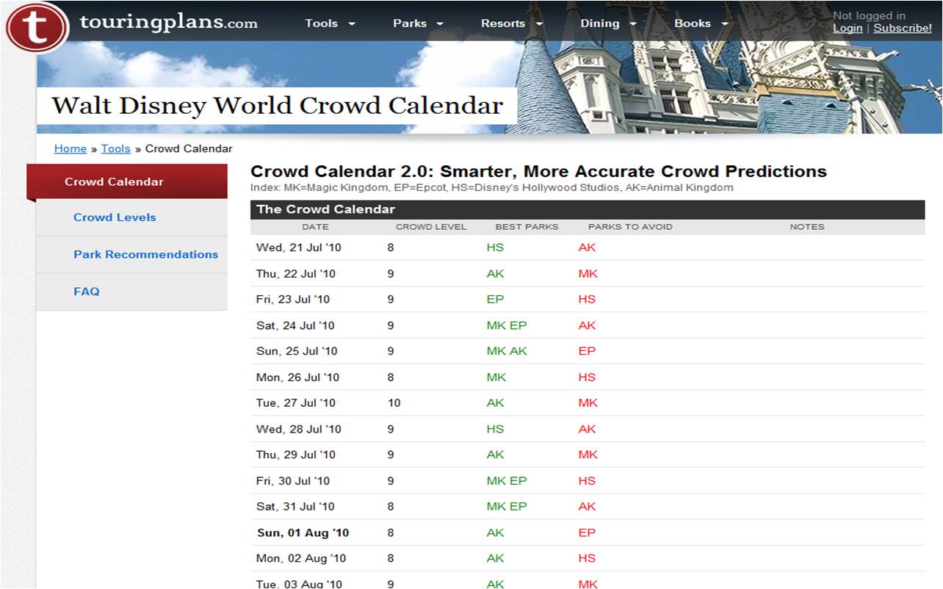Click the 'Walt Disney World Crowd Calendar' page title
Viewport: 943px width, 589px height.
coord(278,106)
